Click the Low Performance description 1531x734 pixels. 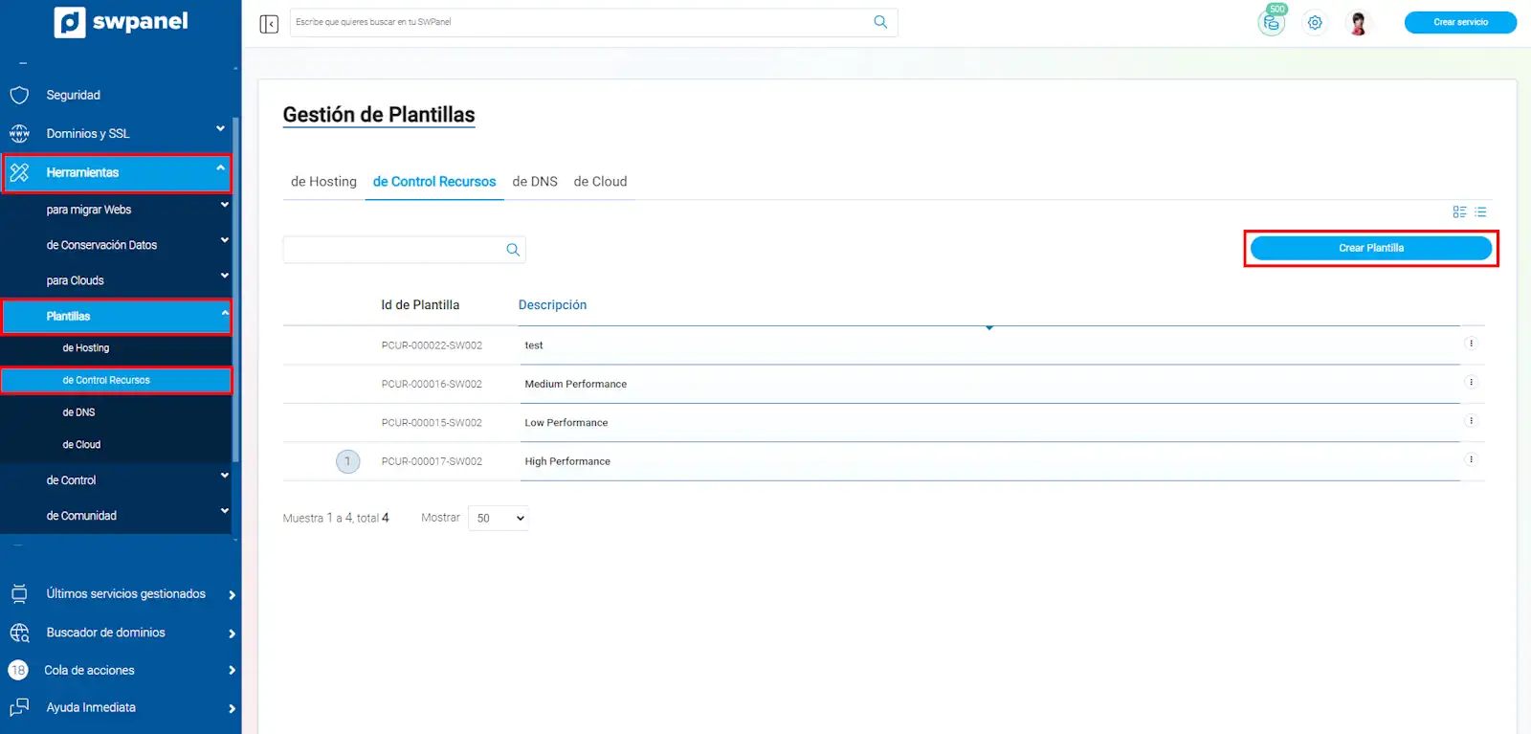tap(566, 423)
